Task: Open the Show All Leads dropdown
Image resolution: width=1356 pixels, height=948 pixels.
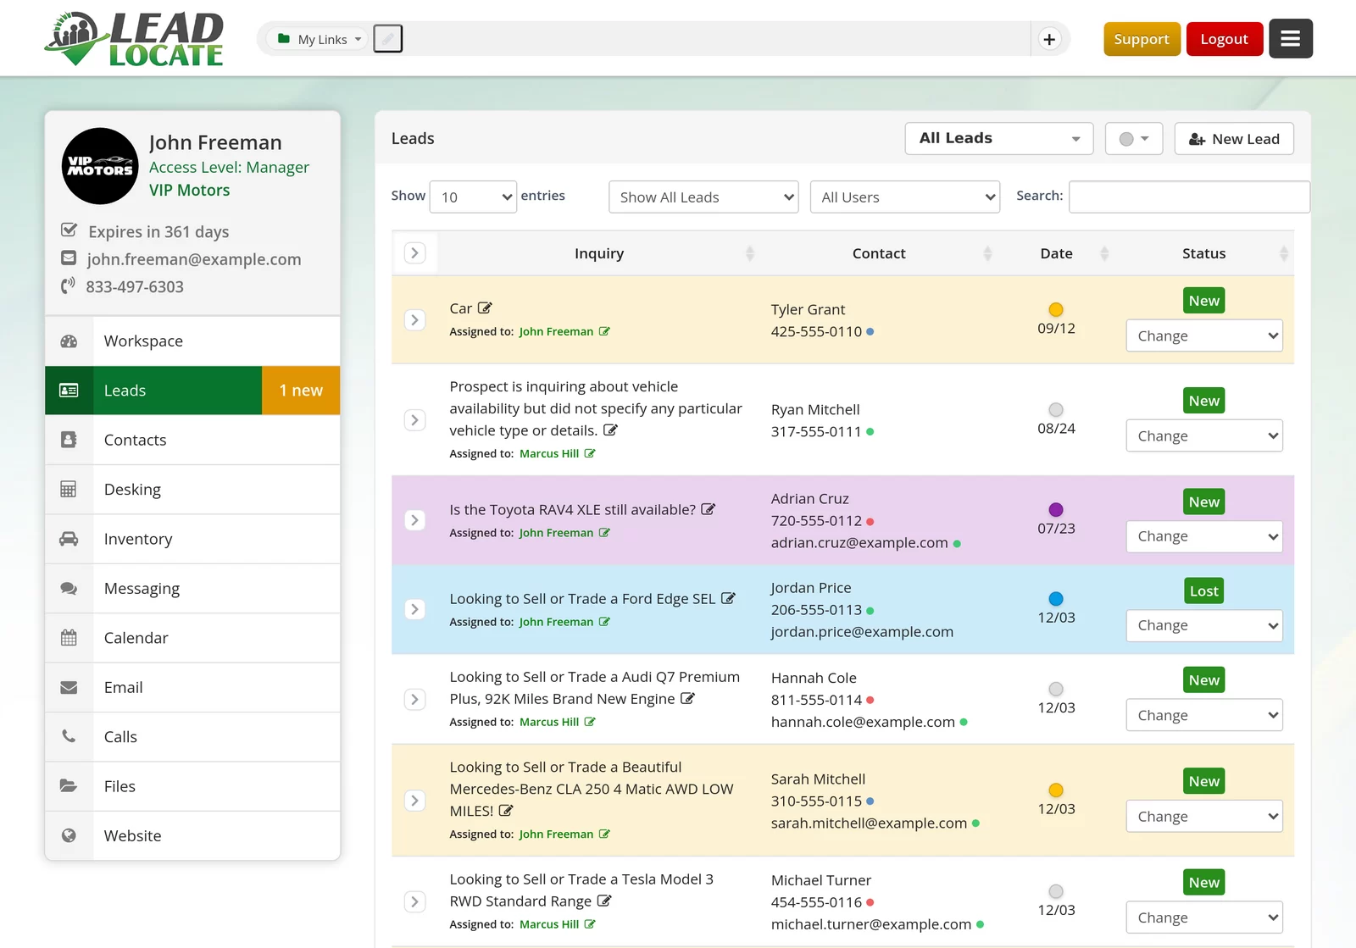Action: click(x=703, y=197)
